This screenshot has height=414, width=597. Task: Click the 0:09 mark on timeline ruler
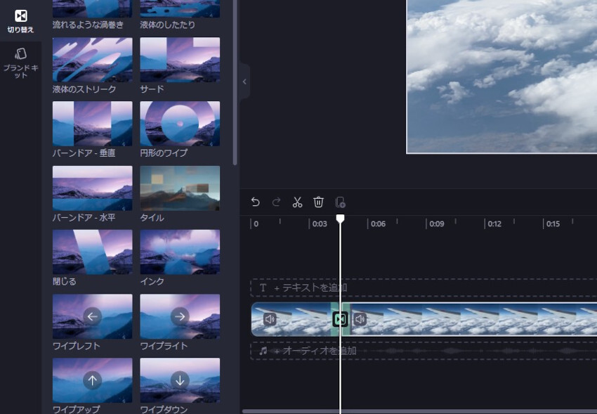click(x=437, y=224)
